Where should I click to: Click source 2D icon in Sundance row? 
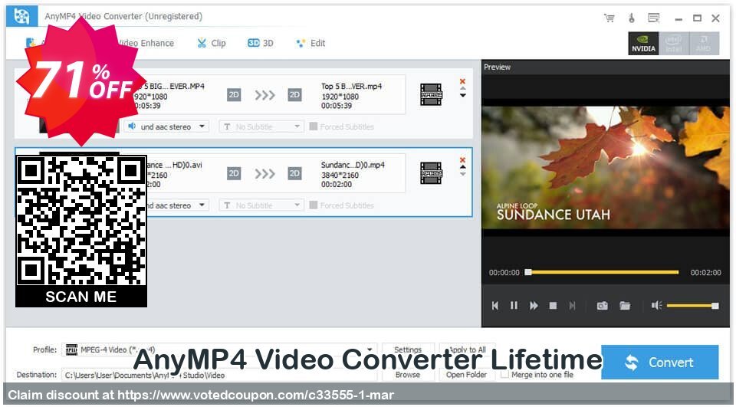(x=234, y=173)
